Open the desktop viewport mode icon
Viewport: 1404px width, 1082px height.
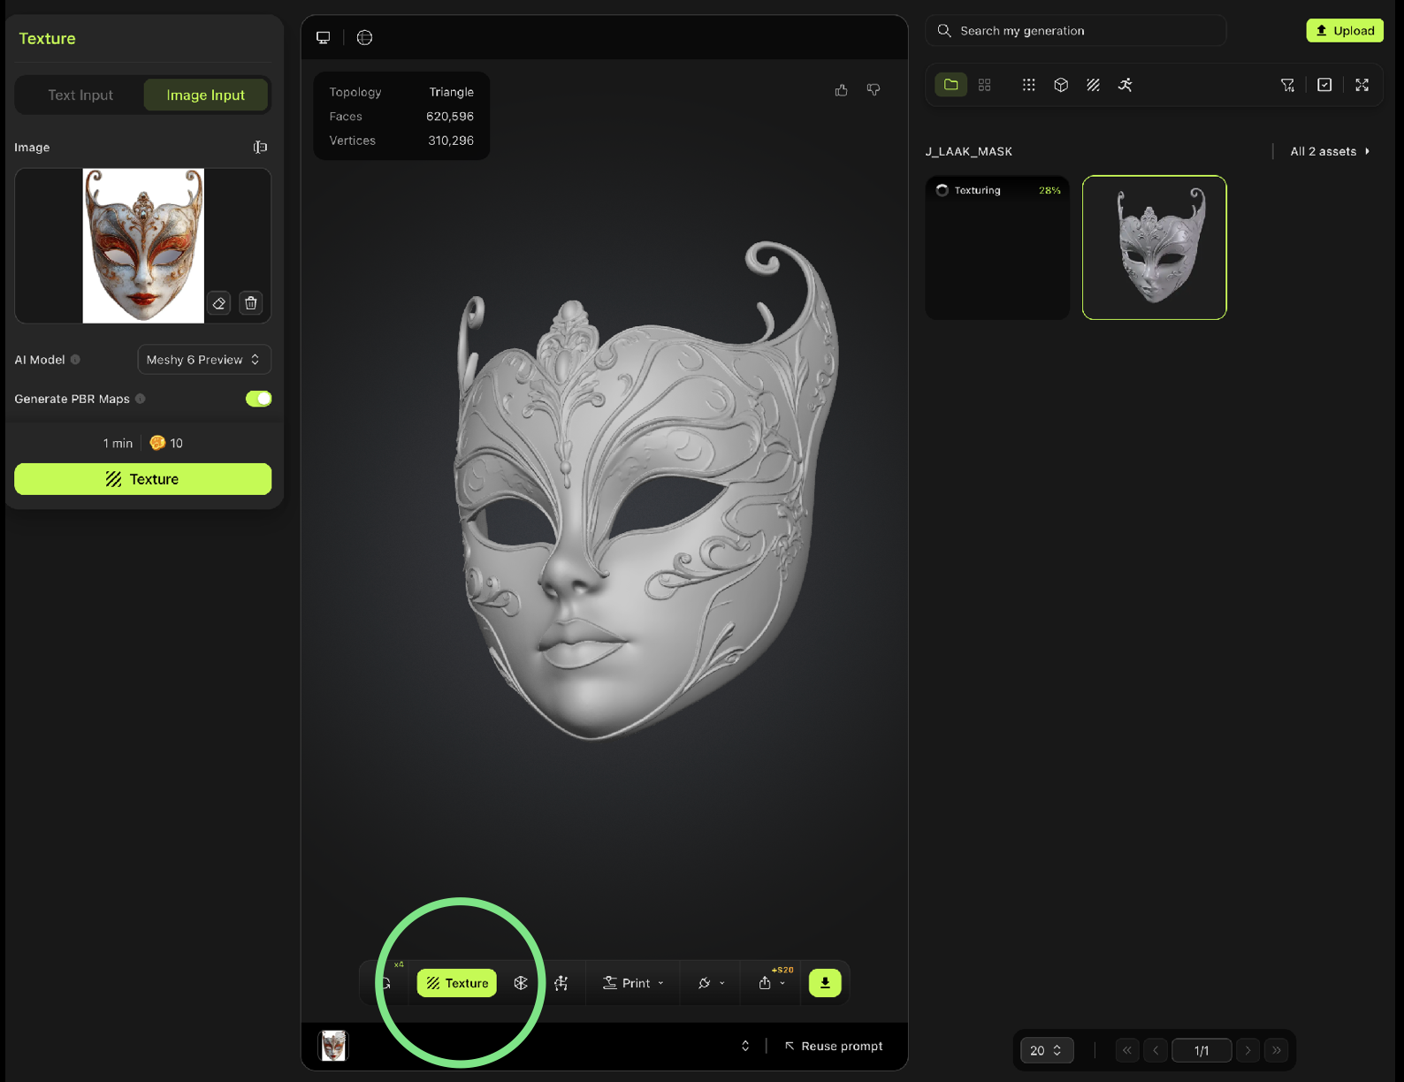[x=324, y=37]
